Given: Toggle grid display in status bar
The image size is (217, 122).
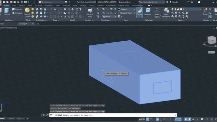Looking at the screenshot, I should [147, 119].
